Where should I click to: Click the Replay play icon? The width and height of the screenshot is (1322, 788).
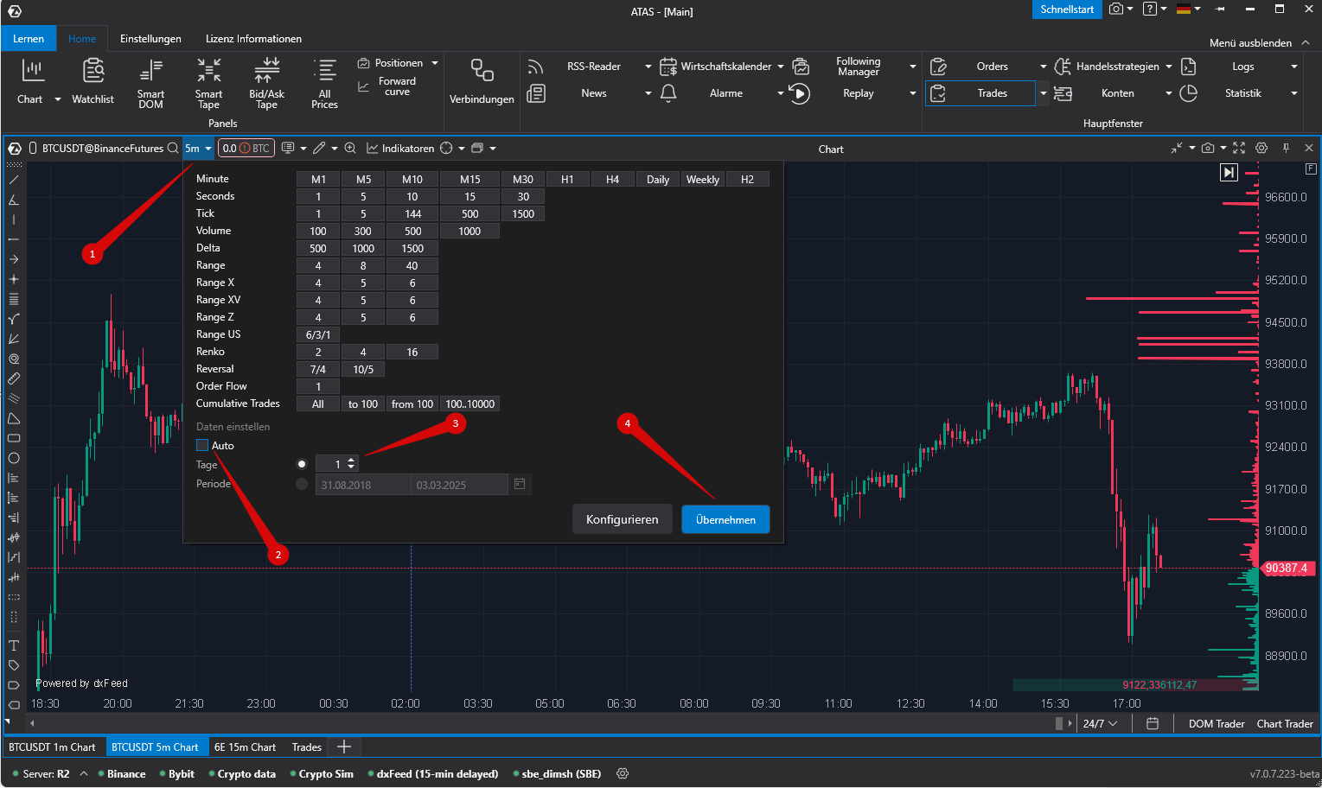coord(801,93)
